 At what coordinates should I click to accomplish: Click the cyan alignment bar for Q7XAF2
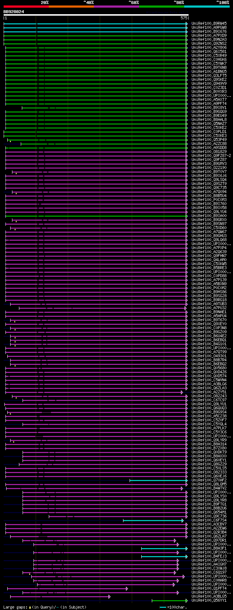click(x=159, y=480)
